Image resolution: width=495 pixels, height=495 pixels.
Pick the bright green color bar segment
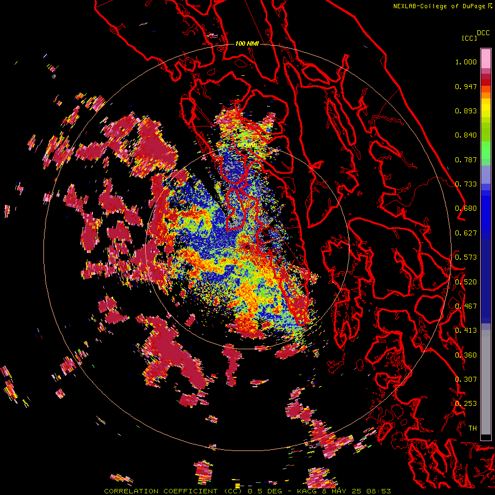486,150
